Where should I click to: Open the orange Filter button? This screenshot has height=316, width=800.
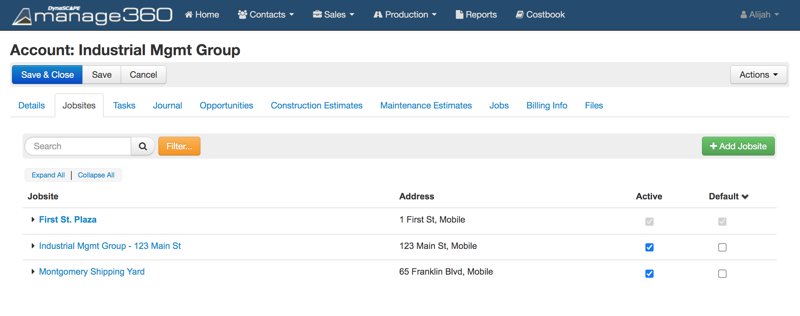coord(179,146)
